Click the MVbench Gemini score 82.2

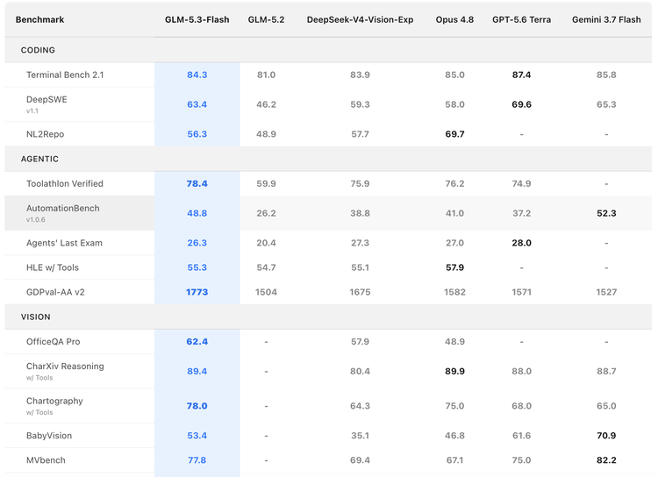pyautogui.click(x=606, y=460)
